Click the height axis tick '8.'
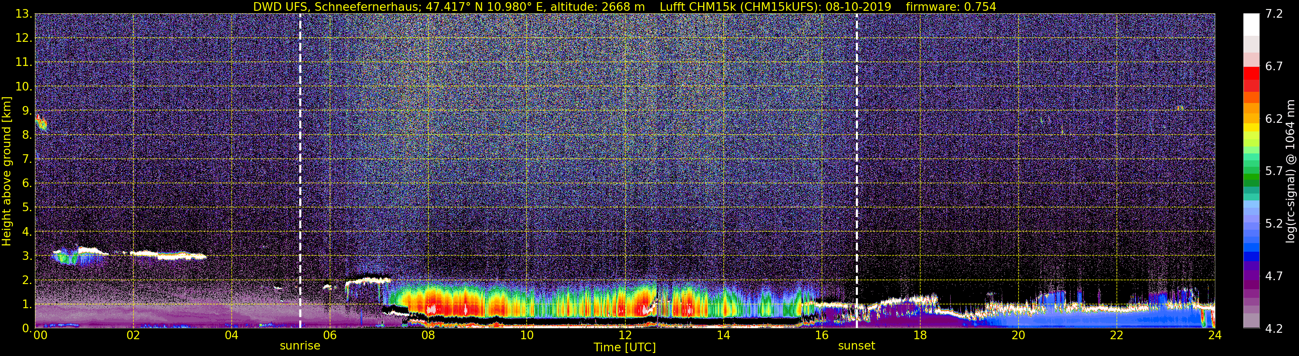The height and width of the screenshot is (356, 1299). 27,134
